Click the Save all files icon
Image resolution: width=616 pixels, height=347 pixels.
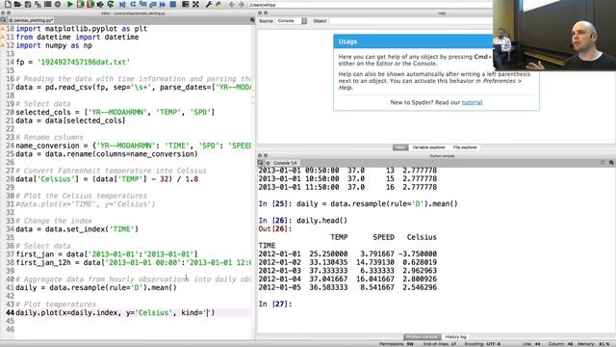[38, 4]
